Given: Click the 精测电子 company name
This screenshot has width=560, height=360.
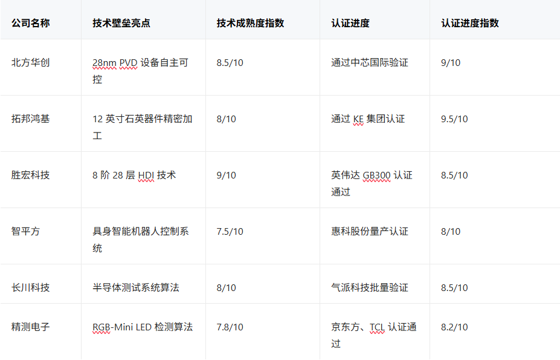Looking at the screenshot, I should [x=30, y=327].
